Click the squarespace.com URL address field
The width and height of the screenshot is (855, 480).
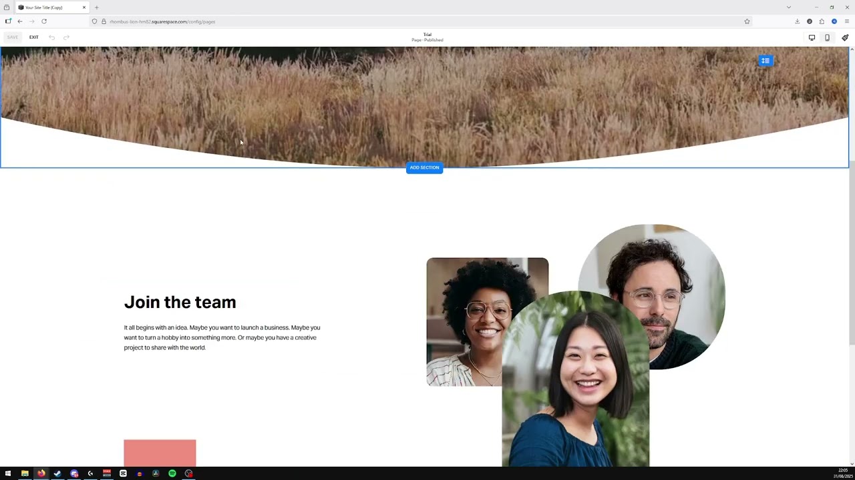421,21
